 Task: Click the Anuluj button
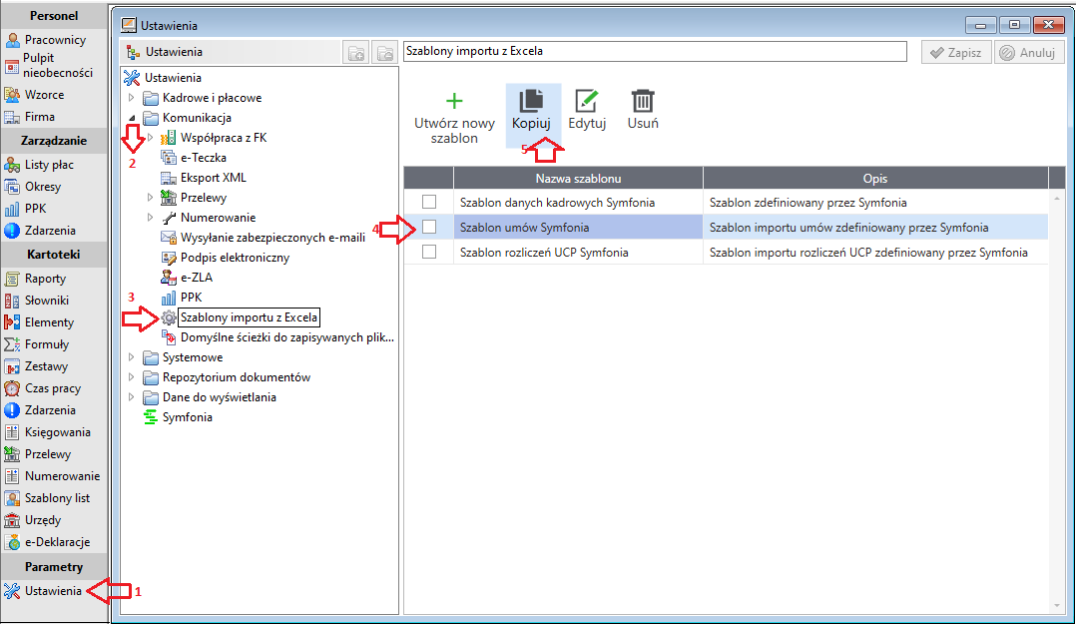tap(1027, 53)
